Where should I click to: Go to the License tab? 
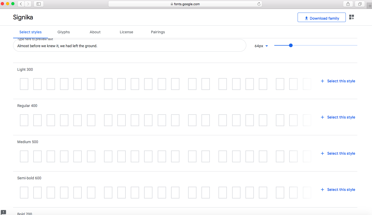[x=127, y=32]
